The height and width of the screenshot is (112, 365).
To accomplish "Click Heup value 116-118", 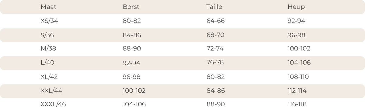I will 297,104.
